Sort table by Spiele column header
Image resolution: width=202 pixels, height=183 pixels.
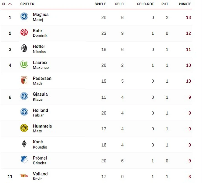pyautogui.click(x=100, y=4)
